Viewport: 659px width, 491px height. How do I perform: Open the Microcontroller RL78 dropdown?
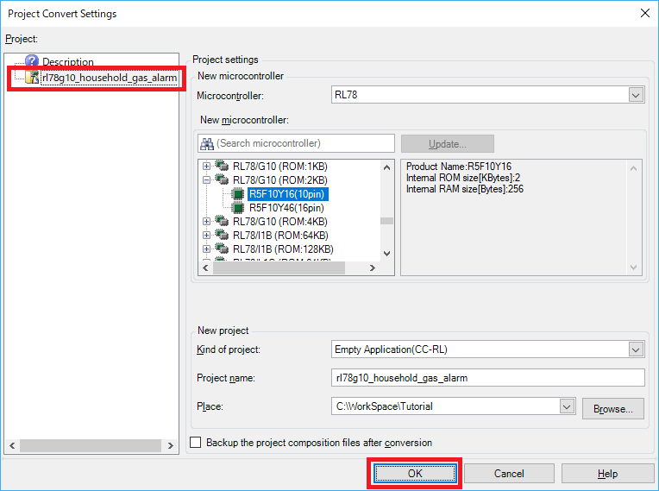(636, 95)
